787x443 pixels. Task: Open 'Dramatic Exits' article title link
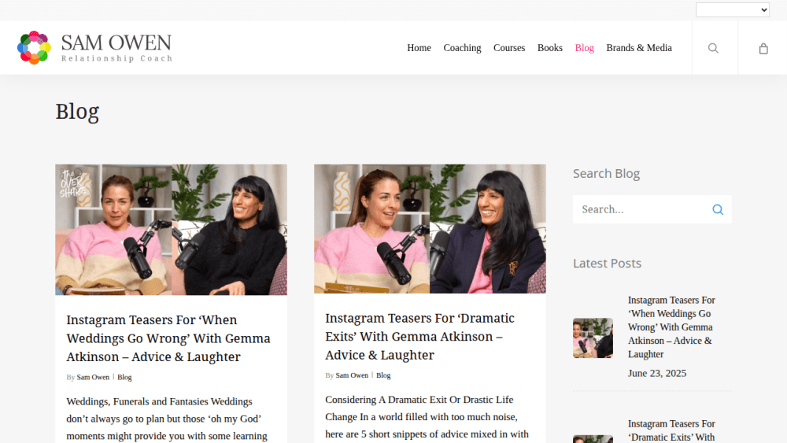(419, 337)
